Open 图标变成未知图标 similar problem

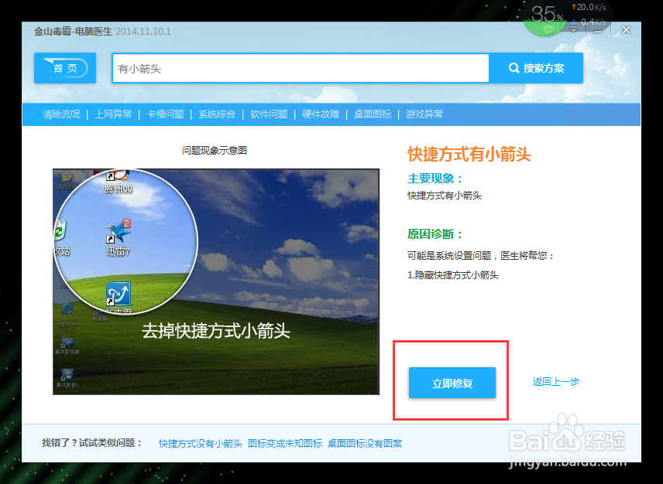[x=285, y=444]
